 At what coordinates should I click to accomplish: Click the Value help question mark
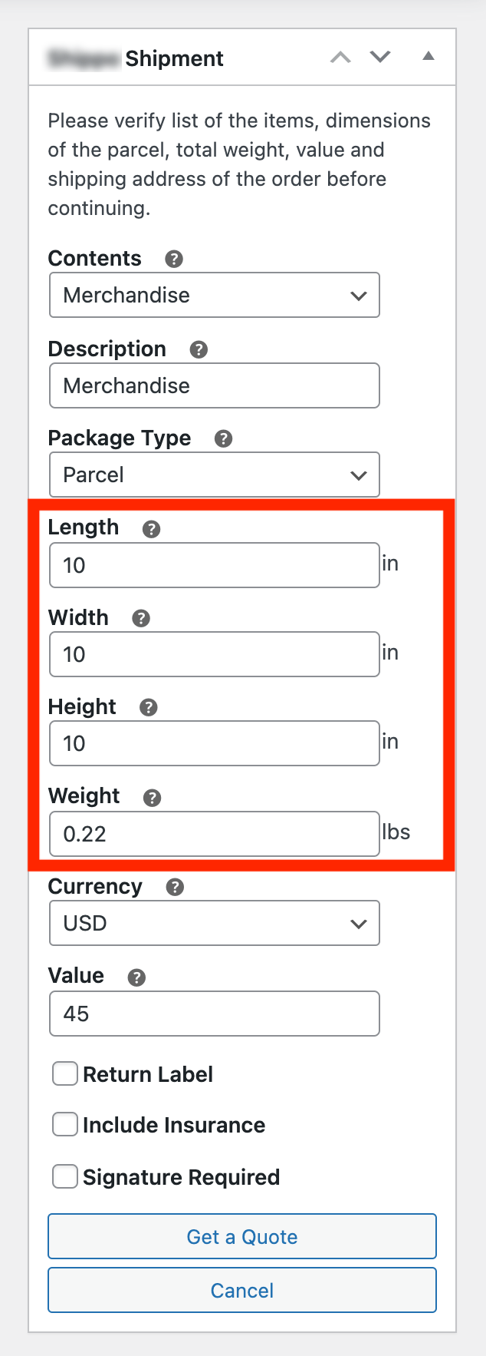tap(136, 976)
